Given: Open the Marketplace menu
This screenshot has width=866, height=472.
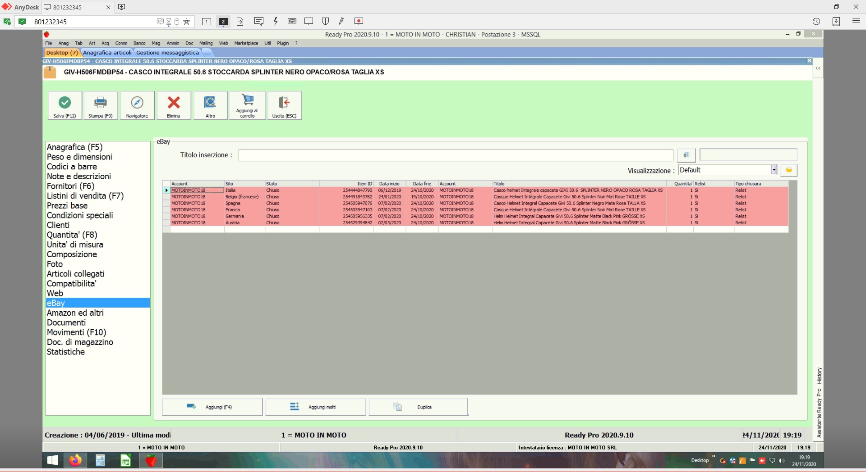Looking at the screenshot, I should (246, 43).
